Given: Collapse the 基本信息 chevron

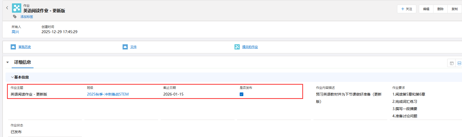Looking at the screenshot, I should [x=12, y=77].
